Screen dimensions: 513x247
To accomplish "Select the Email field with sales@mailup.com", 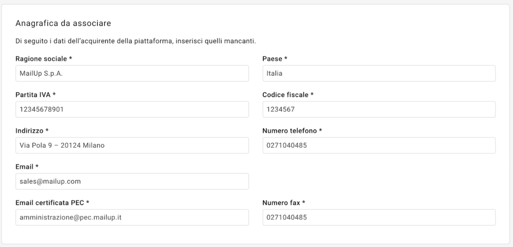I will (x=132, y=181).
